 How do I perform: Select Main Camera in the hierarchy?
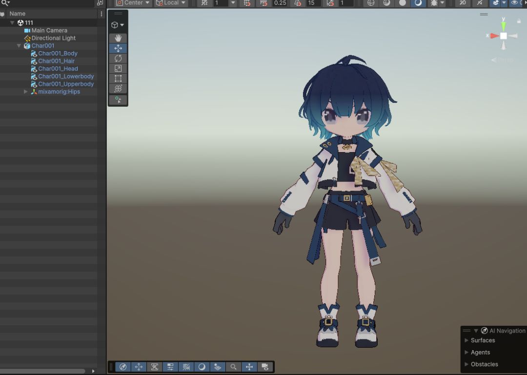coord(49,31)
